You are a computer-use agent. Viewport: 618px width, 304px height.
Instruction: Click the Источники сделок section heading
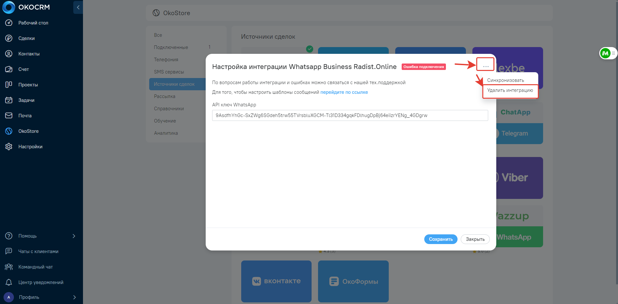coord(268,37)
